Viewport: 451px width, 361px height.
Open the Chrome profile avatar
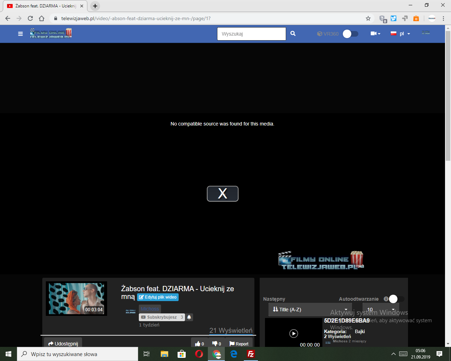pyautogui.click(x=432, y=18)
